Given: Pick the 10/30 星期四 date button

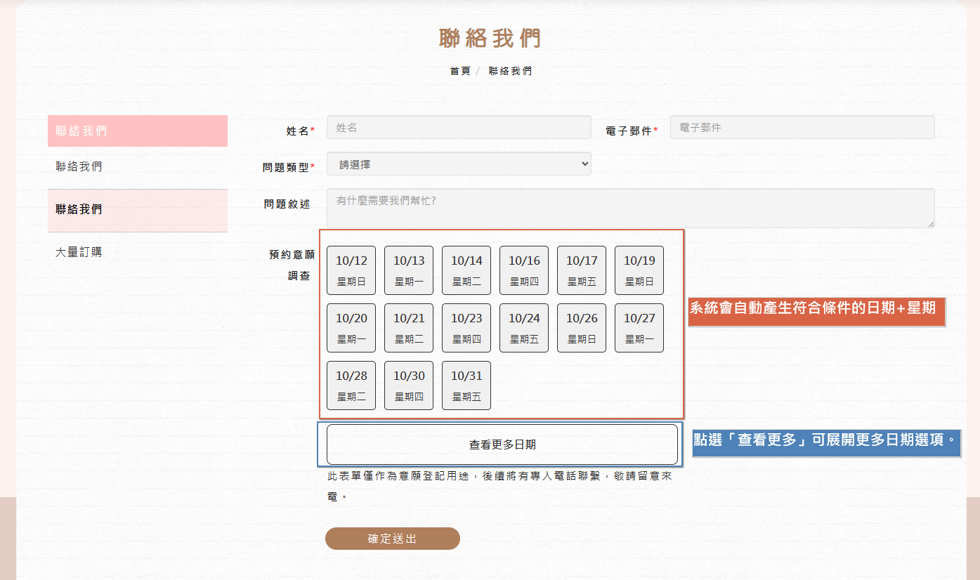Looking at the screenshot, I should 409,385.
